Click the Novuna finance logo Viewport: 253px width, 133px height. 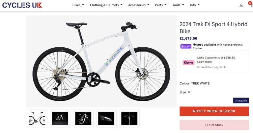pos(186,46)
